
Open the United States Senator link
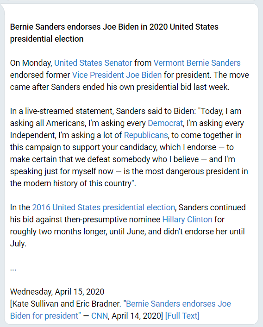(93, 63)
